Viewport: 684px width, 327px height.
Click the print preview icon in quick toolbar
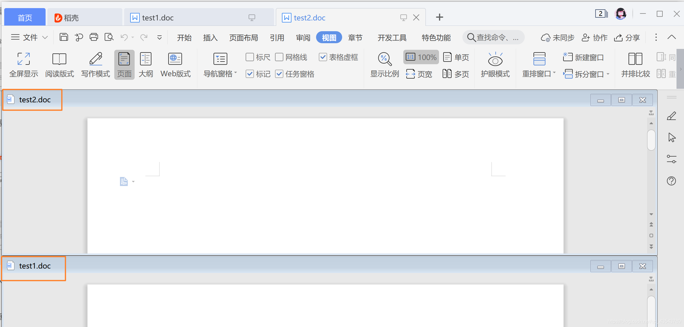pos(109,37)
